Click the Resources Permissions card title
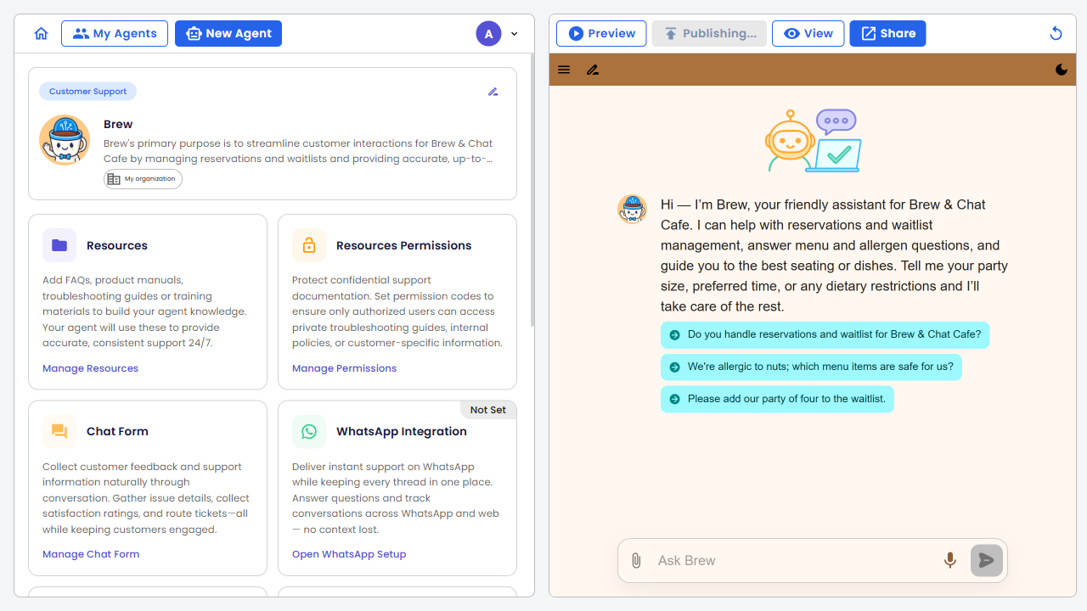This screenshot has width=1087, height=611. (403, 245)
